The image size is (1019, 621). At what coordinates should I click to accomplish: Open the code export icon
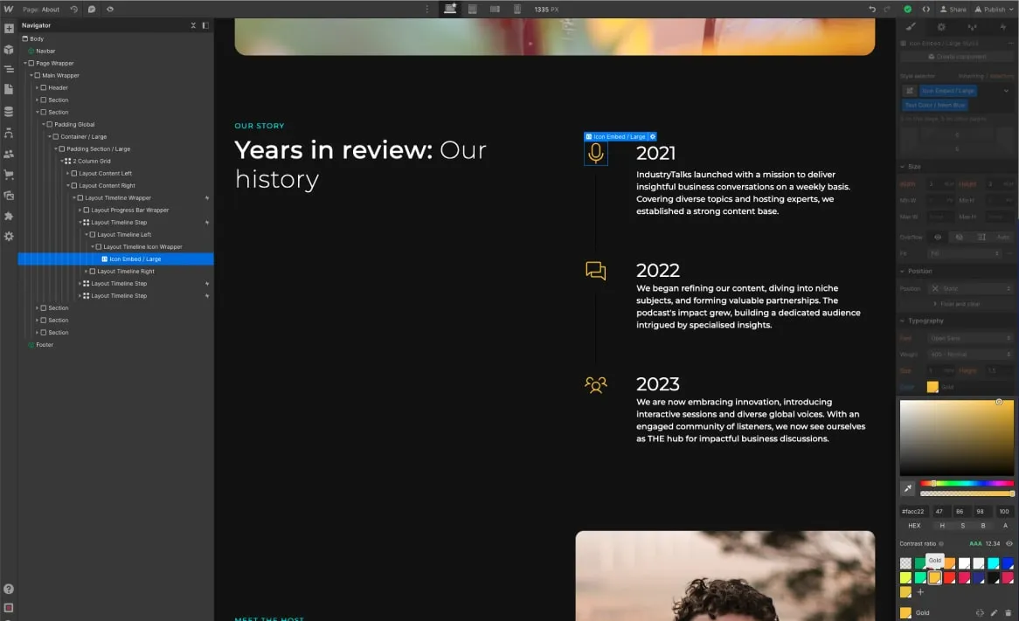click(x=926, y=9)
